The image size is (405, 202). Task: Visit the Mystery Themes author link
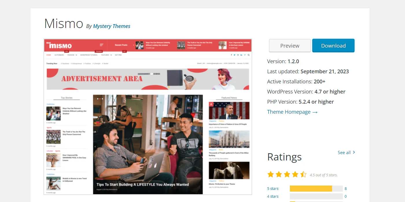(x=112, y=26)
